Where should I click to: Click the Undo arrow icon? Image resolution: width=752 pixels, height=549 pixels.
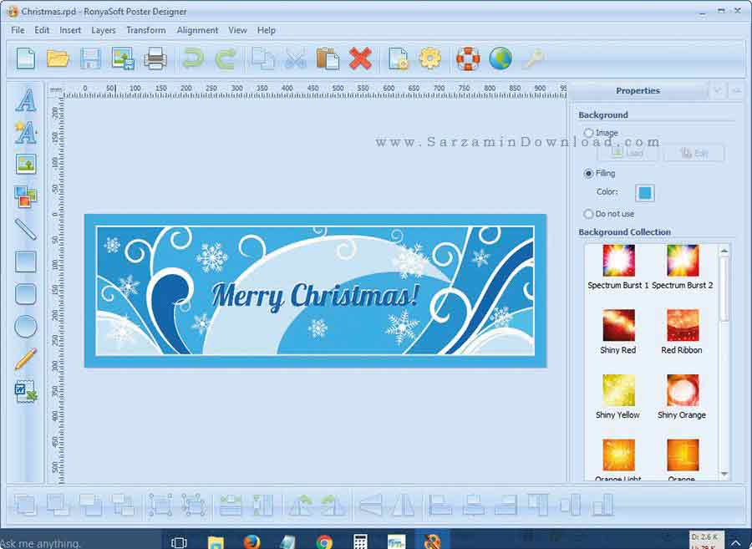[193, 58]
